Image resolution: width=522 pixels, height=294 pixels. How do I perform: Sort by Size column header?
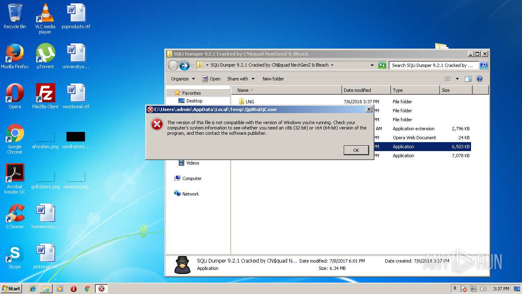pyautogui.click(x=456, y=90)
